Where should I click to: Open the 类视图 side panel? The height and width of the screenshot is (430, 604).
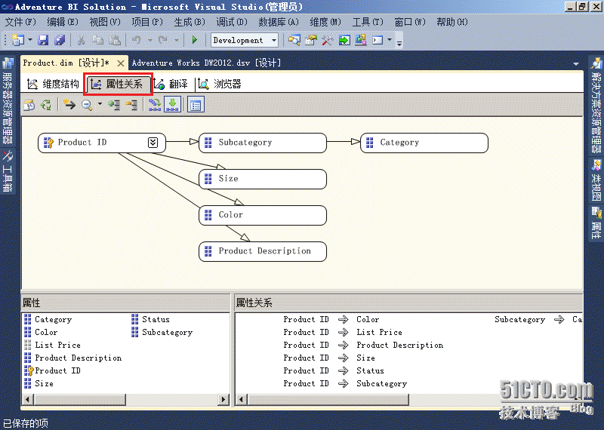pyautogui.click(x=596, y=180)
